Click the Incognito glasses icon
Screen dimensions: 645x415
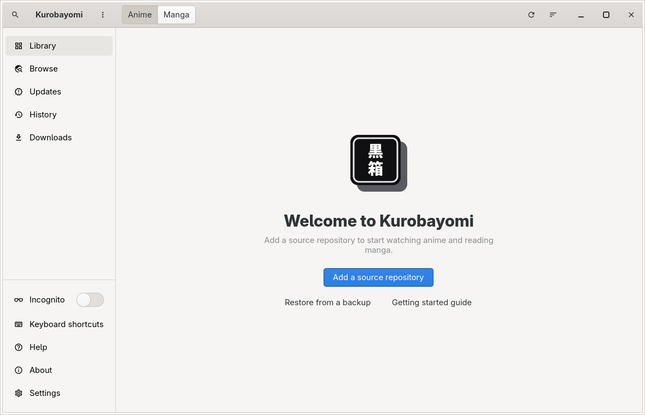(x=19, y=300)
